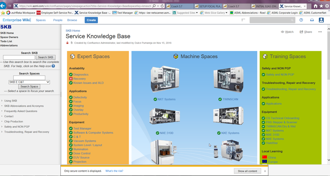Click the Europe flag icon
Screen dimensions: 330x176
tap(265, 161)
